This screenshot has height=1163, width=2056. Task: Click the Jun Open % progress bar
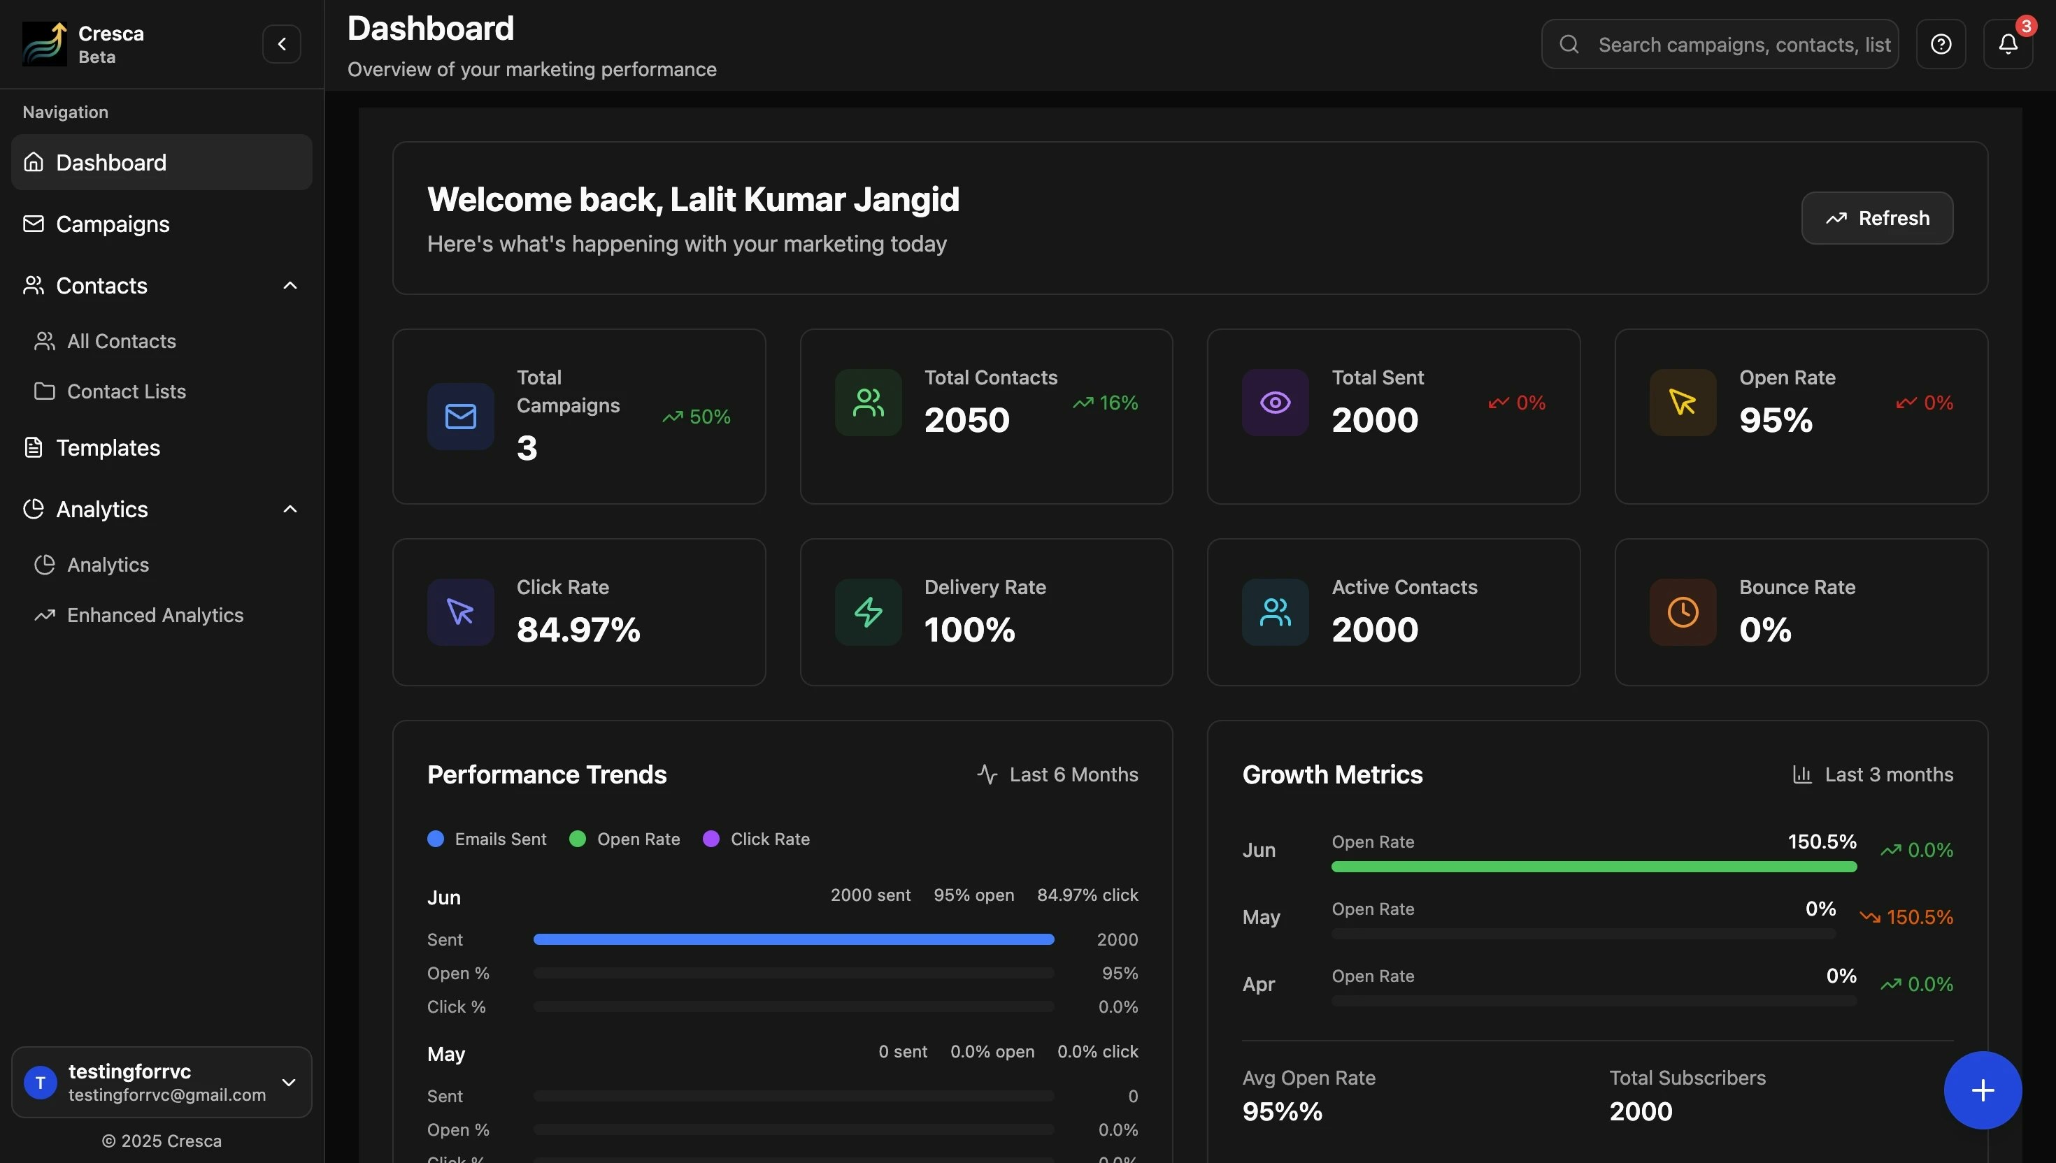[x=794, y=973]
